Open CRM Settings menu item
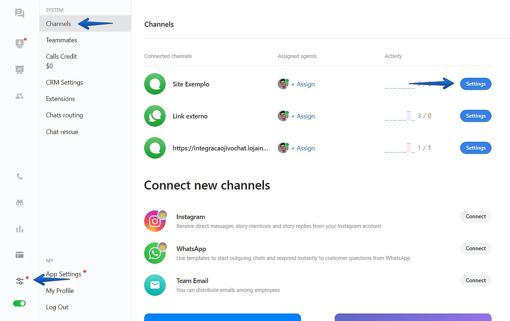 64,82
